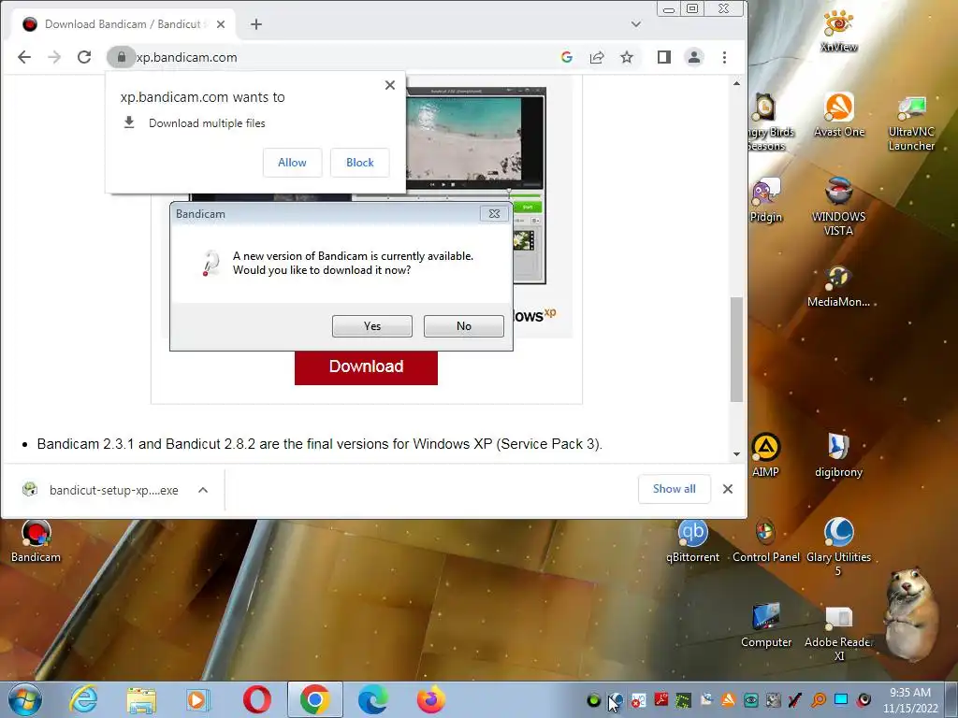Click the teal eye tray icon
958x718 pixels.
[x=751, y=700]
